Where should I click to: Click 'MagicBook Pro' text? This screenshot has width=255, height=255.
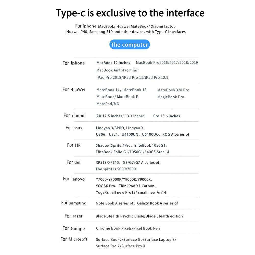pyautogui.click(x=171, y=97)
